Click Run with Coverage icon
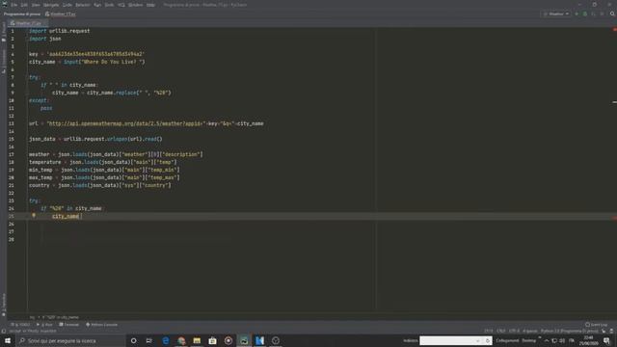Screen dimensions: 617x347 point(594,13)
